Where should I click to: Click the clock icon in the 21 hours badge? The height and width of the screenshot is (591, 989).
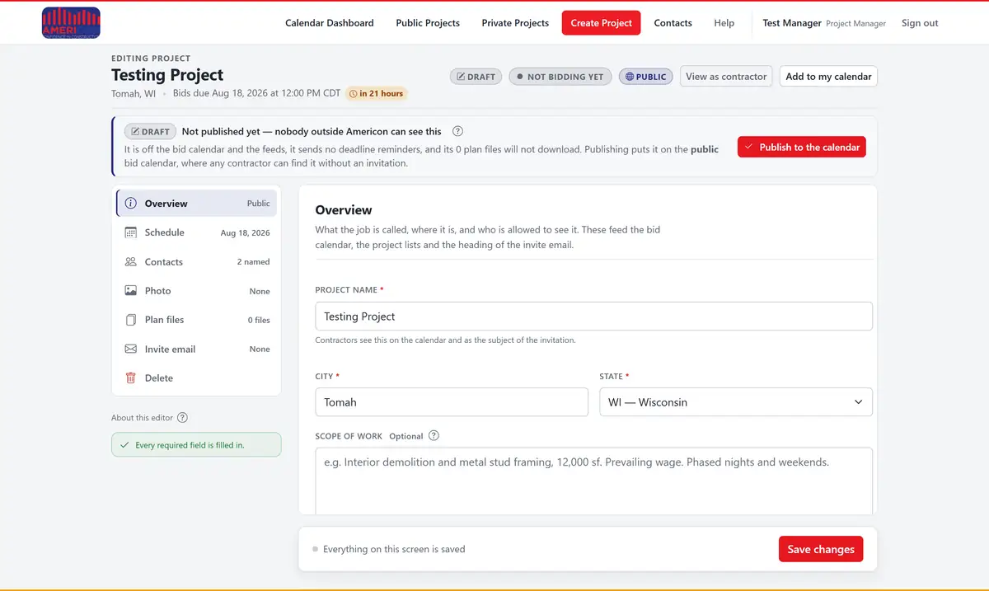pyautogui.click(x=354, y=94)
